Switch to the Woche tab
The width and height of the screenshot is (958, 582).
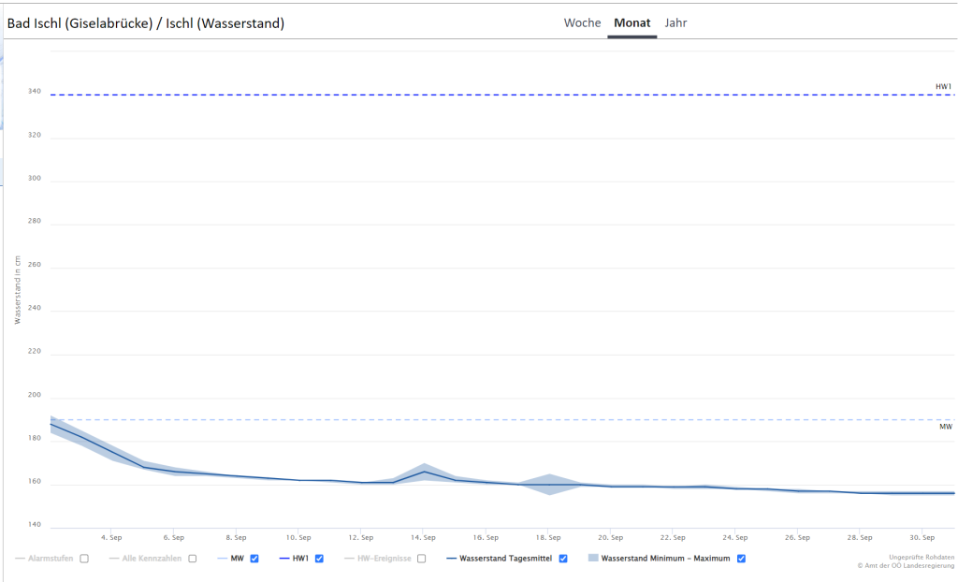[582, 22]
